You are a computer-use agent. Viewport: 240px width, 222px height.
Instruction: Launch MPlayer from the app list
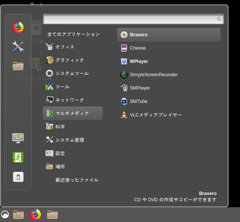pyautogui.click(x=169, y=61)
